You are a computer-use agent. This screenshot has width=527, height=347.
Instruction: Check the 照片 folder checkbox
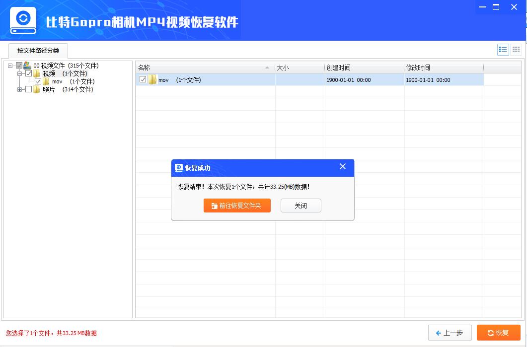29,89
